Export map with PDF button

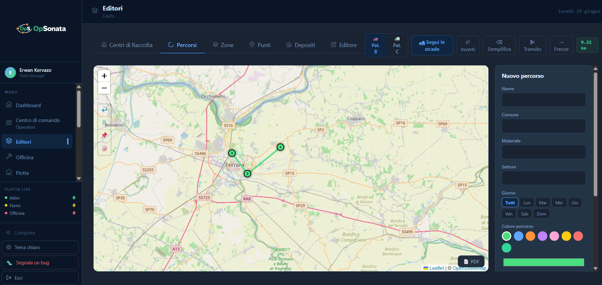tap(471, 261)
